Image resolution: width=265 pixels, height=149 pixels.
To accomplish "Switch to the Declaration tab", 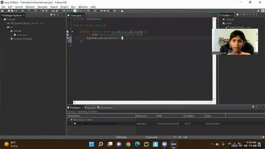I will (x=105, y=108).
